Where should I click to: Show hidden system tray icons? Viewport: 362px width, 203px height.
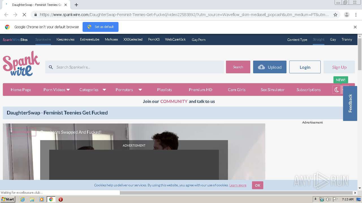pyautogui.click(x=315, y=199)
